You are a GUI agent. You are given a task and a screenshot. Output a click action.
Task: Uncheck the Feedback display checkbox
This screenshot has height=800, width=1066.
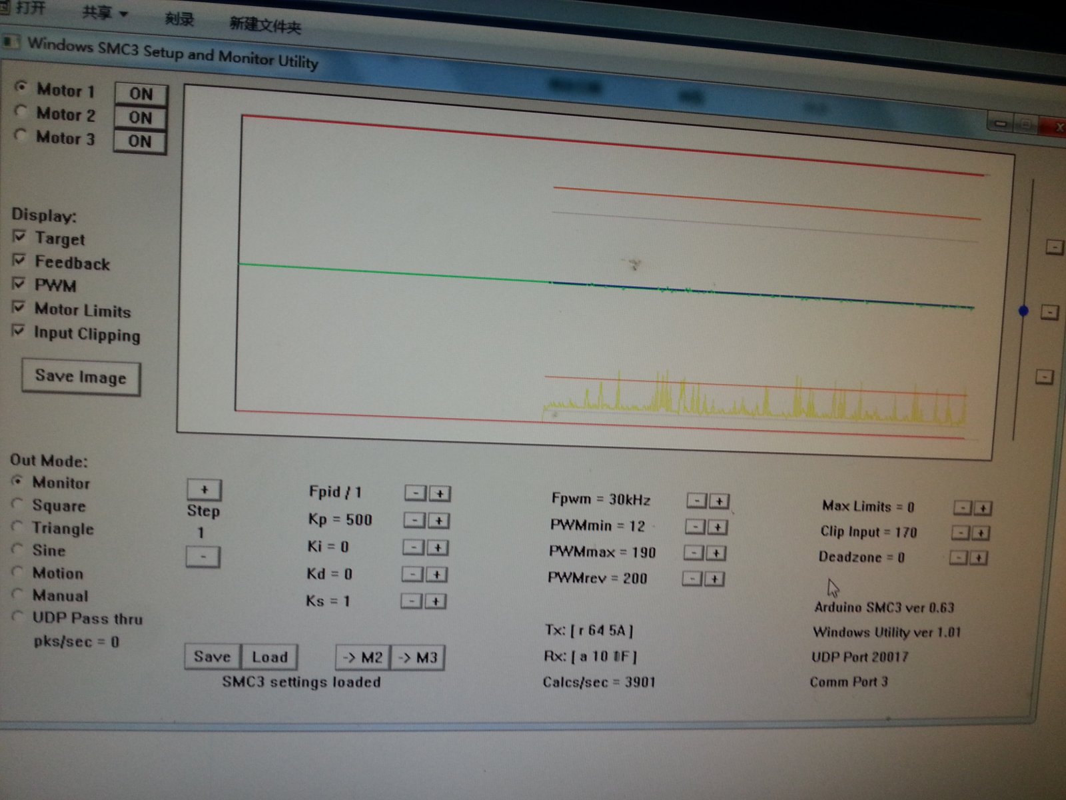[19, 260]
